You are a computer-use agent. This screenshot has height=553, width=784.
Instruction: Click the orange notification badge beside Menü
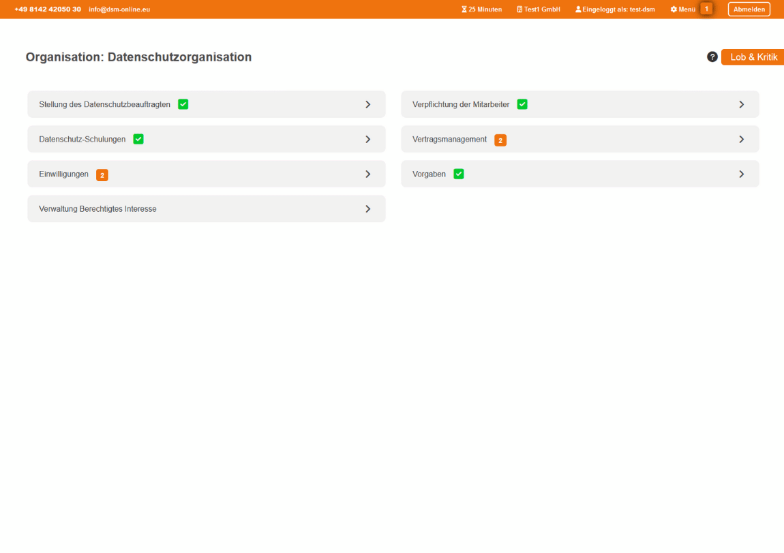click(706, 9)
